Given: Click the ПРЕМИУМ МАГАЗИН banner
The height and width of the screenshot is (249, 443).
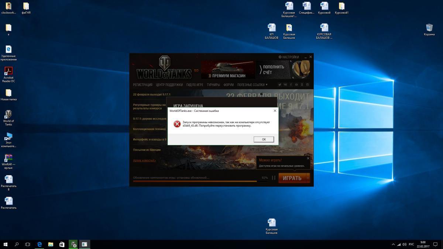Looking at the screenshot, I should coord(228,70).
